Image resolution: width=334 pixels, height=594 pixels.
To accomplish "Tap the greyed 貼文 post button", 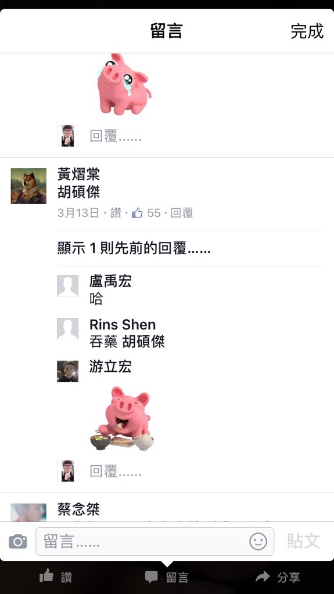I will point(303,541).
